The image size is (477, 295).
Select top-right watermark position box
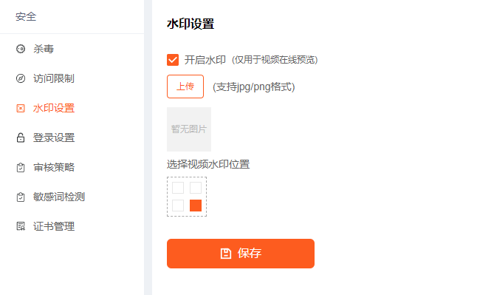196,188
